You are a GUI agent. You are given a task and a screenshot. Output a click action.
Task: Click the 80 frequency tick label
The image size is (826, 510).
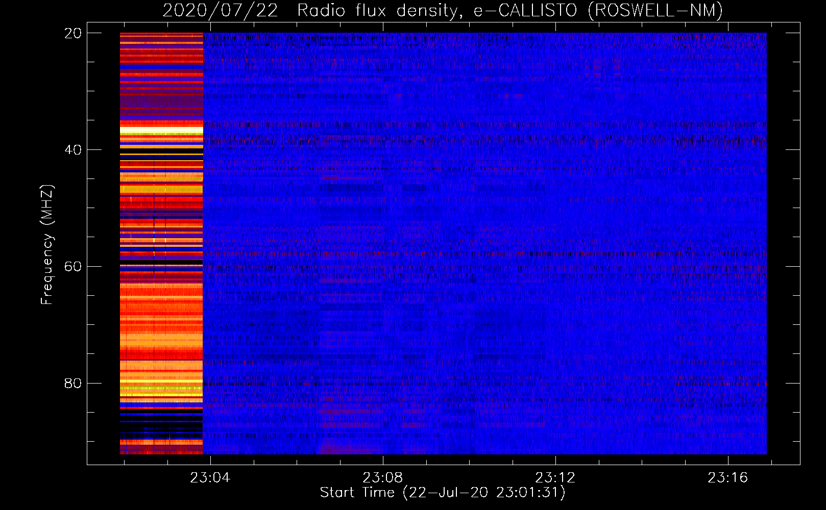pyautogui.click(x=73, y=383)
